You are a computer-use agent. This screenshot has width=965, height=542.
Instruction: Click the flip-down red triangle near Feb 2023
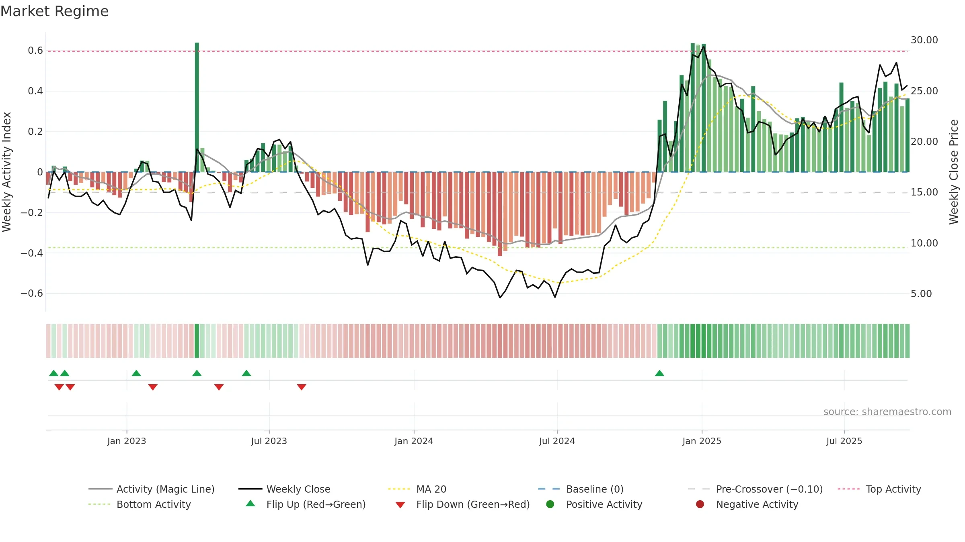[x=153, y=387]
